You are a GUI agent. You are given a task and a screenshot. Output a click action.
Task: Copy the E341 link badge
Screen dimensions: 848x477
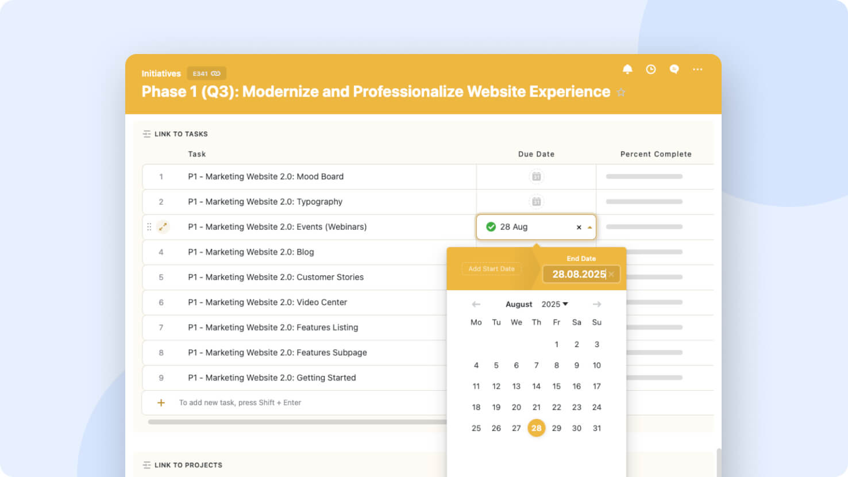[x=207, y=74]
